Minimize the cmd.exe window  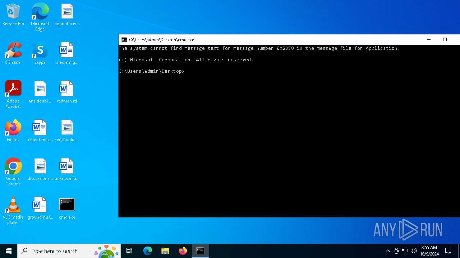[428, 40]
